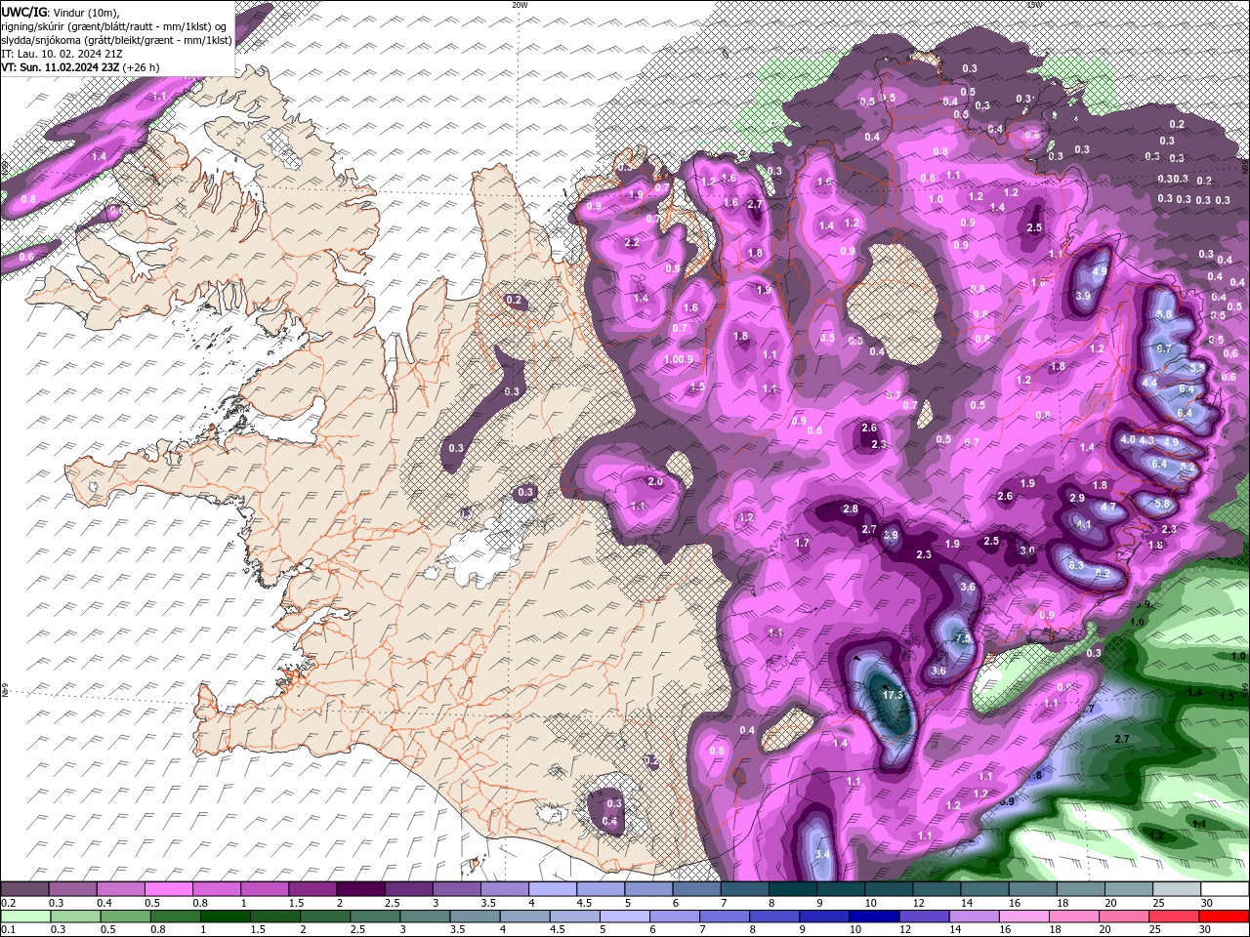Screen dimensions: 1250x937
Task: Click the bright pink swatch above 0.5 in upper legend
Action: tap(168, 889)
